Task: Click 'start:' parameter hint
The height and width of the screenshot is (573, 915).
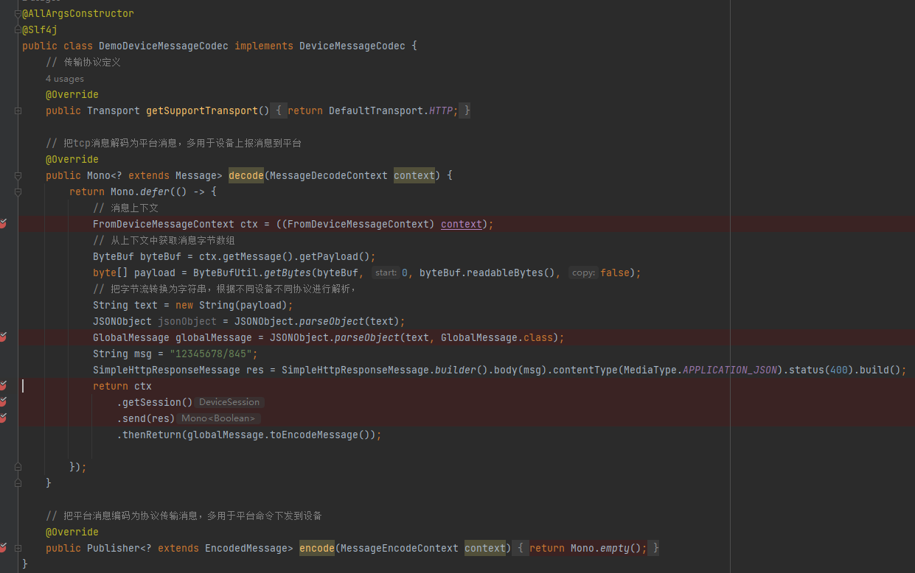Action: coord(385,273)
